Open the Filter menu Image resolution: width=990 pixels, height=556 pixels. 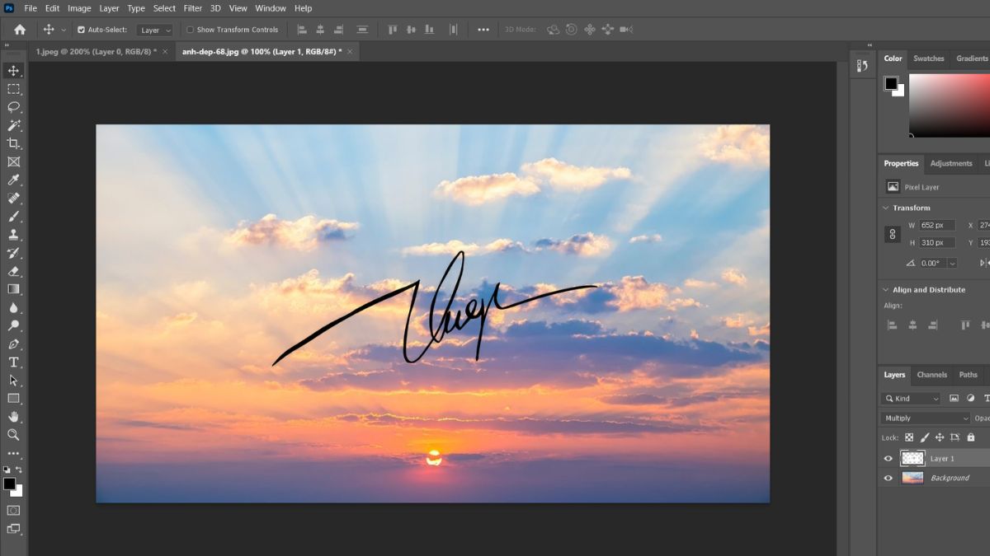(192, 8)
